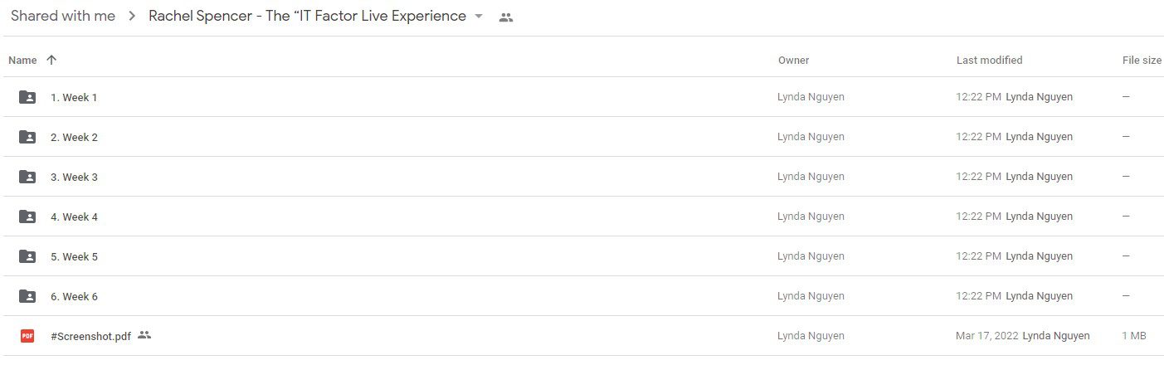Click the File size column header
The image size is (1164, 365).
click(1142, 60)
